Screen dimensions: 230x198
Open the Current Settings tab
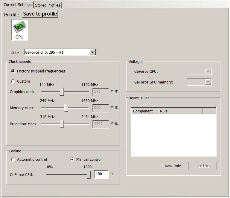(x=17, y=5)
